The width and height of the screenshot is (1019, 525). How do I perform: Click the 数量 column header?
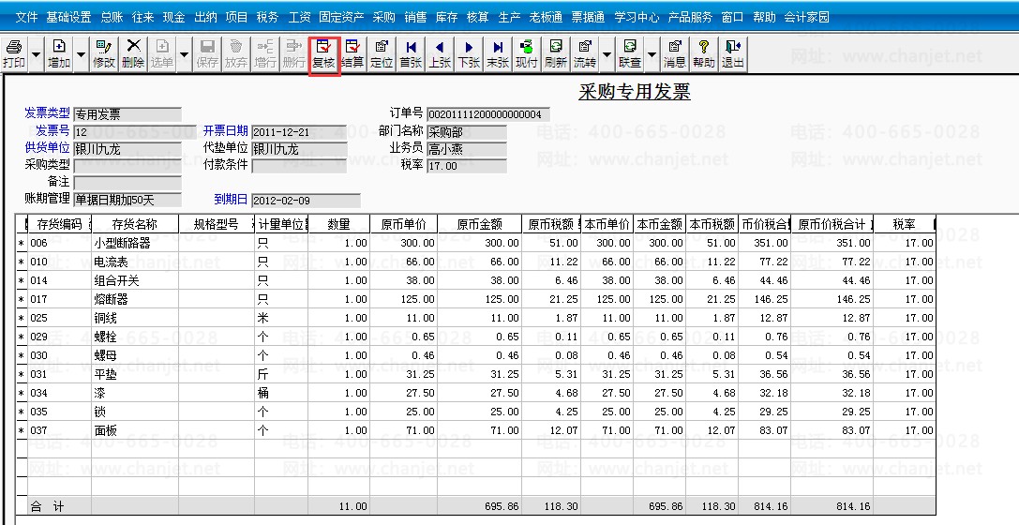[338, 224]
